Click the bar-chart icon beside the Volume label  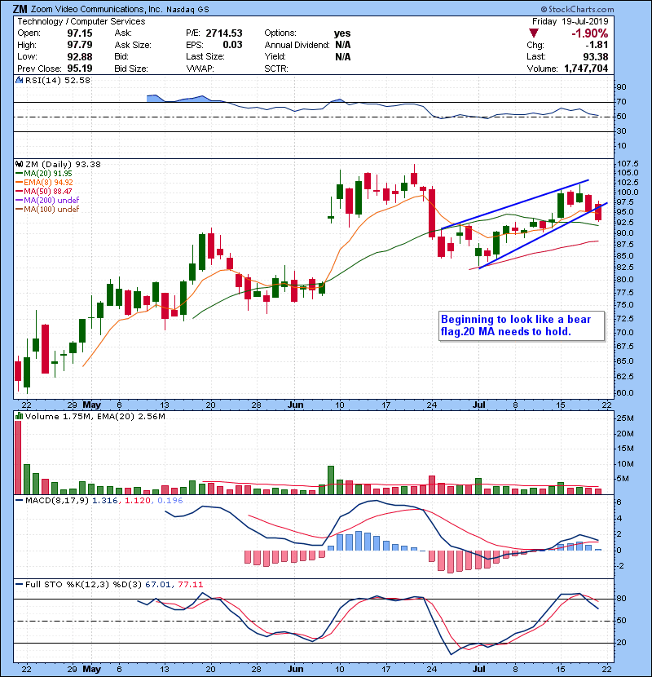tap(19, 416)
